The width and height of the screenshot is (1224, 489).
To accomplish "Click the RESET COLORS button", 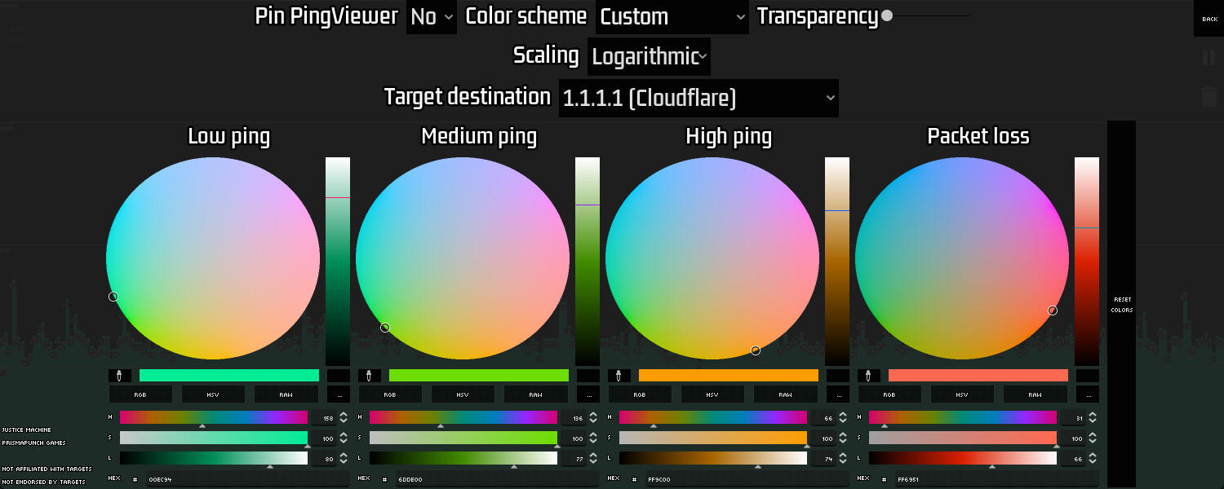I will (x=1121, y=304).
